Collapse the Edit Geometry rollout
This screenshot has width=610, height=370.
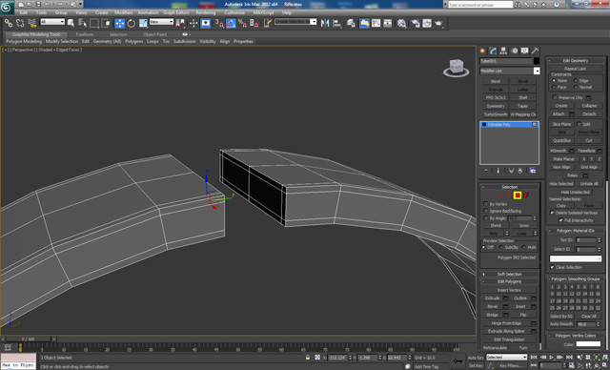[x=576, y=61]
